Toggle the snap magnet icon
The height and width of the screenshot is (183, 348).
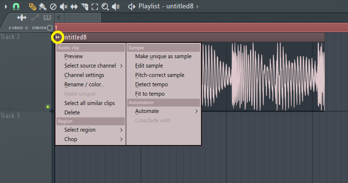16,6
